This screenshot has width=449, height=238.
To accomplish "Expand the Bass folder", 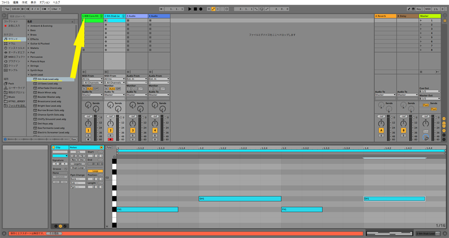I will [28, 30].
